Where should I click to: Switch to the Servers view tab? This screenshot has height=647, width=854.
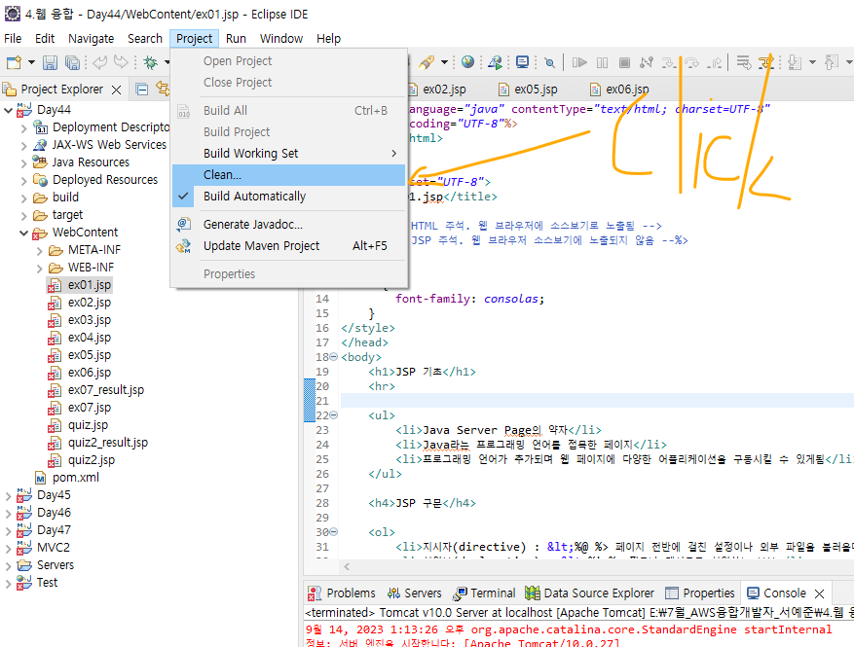415,593
